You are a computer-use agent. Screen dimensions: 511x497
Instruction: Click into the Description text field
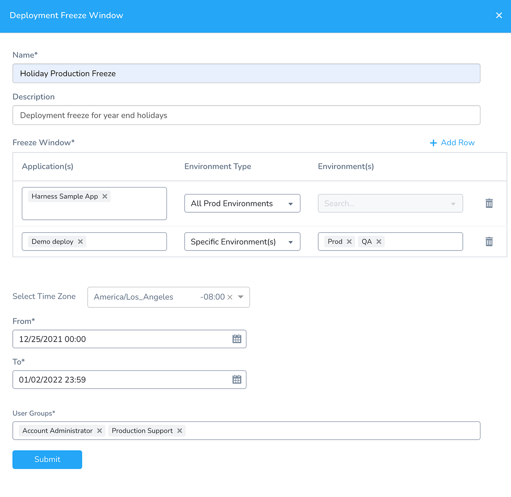pyautogui.click(x=246, y=115)
